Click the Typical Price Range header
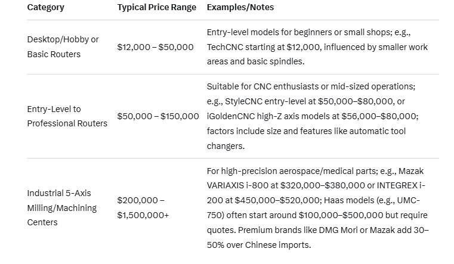This screenshot has width=454, height=264. (x=157, y=8)
